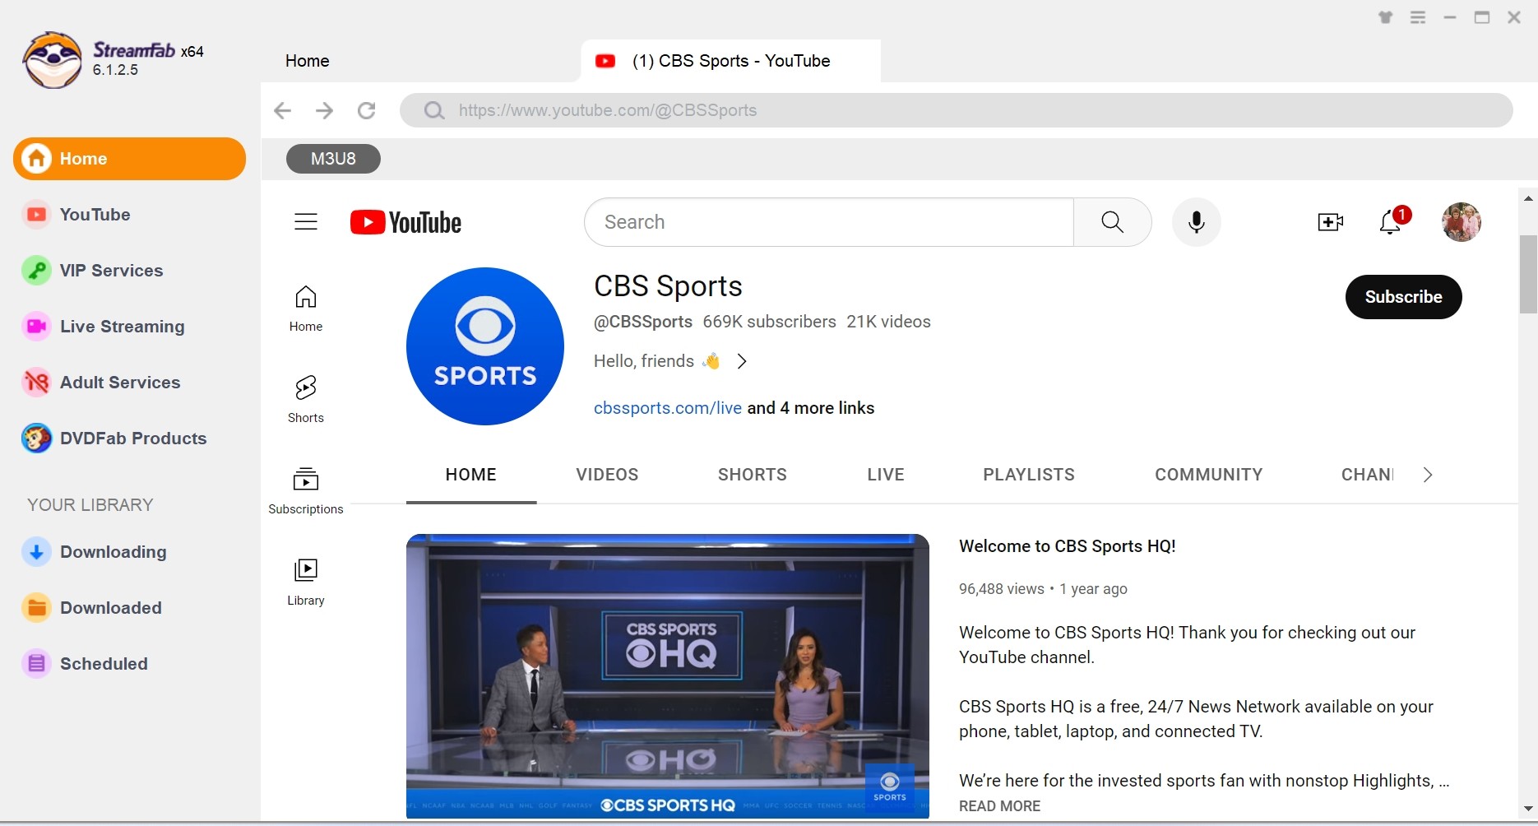Open Shorts in mini guide
The height and width of the screenshot is (826, 1538).
coord(306,400)
